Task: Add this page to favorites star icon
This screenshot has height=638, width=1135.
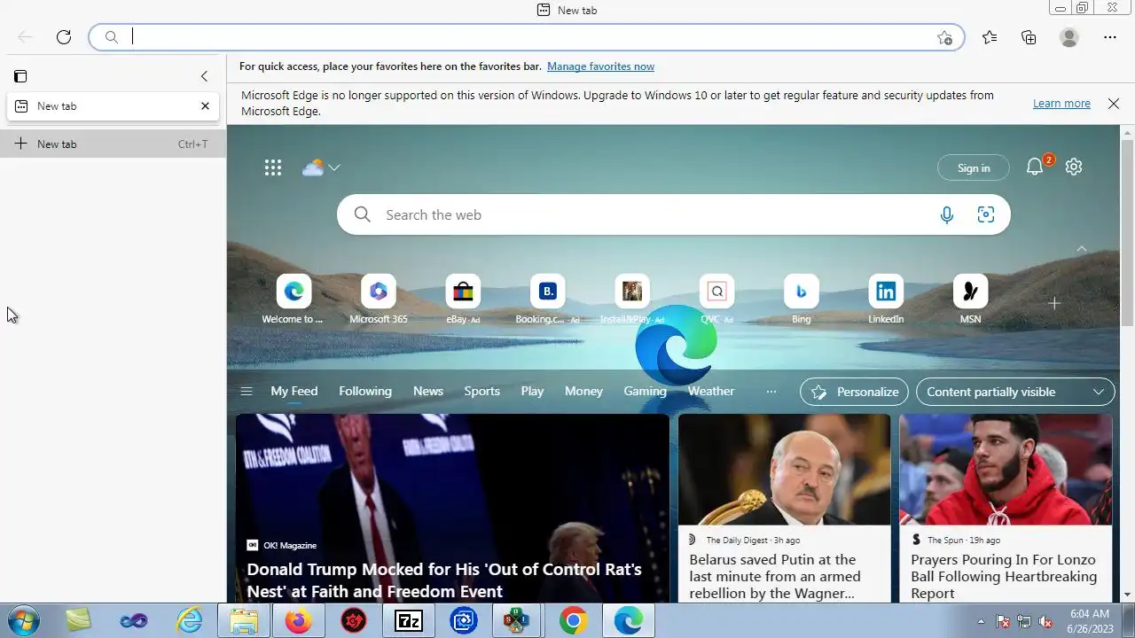Action: 945,37
